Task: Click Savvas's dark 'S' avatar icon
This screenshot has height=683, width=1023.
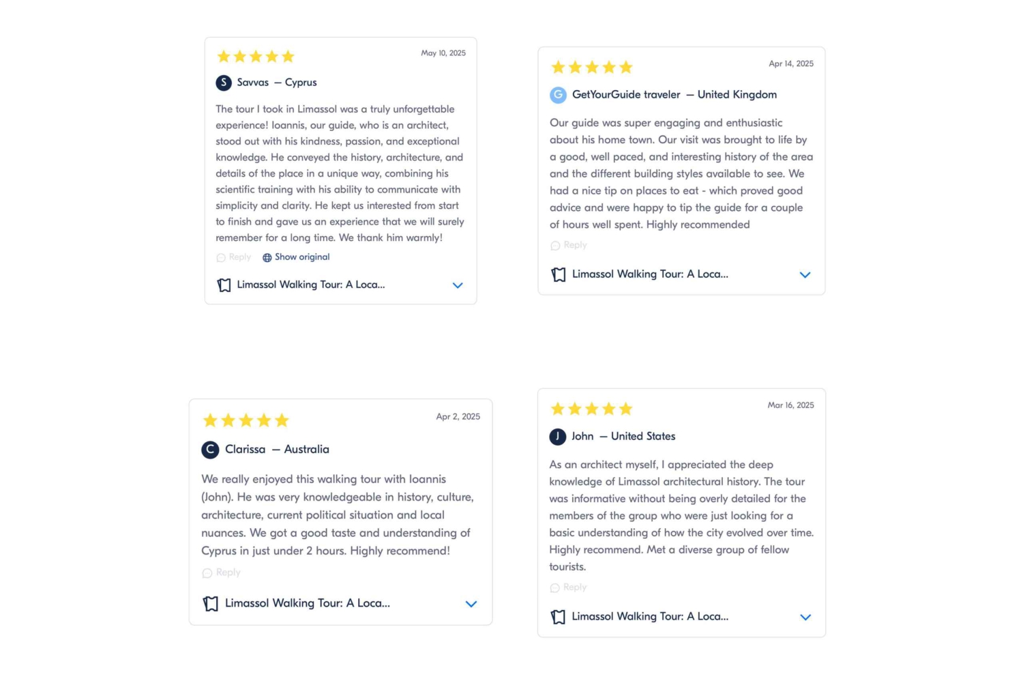Action: pyautogui.click(x=224, y=83)
